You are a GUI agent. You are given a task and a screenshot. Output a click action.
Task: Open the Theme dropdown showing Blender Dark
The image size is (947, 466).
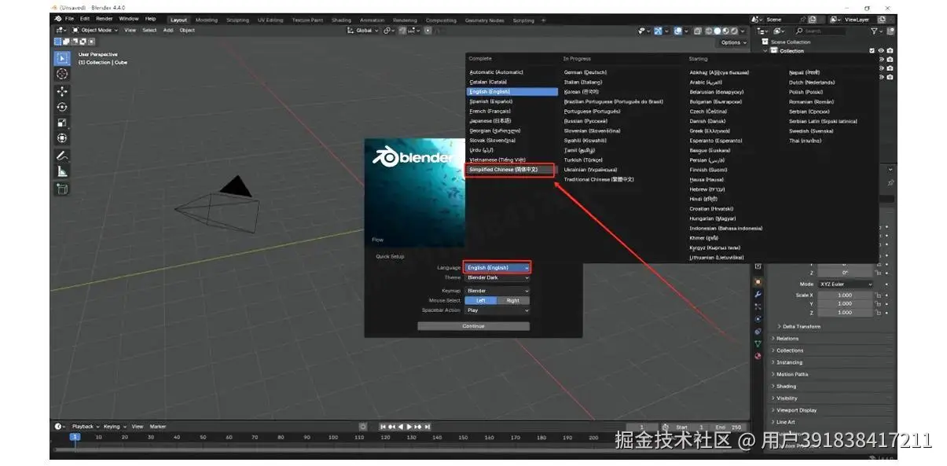497,277
